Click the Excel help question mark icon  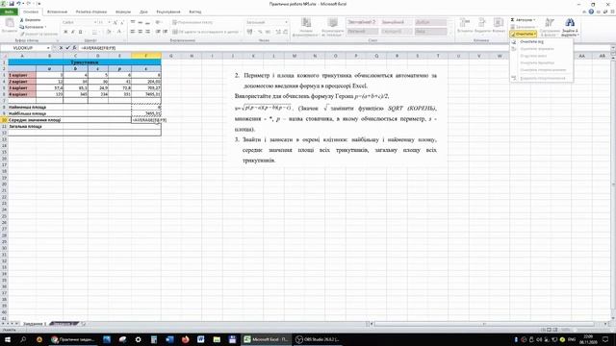(x=591, y=12)
